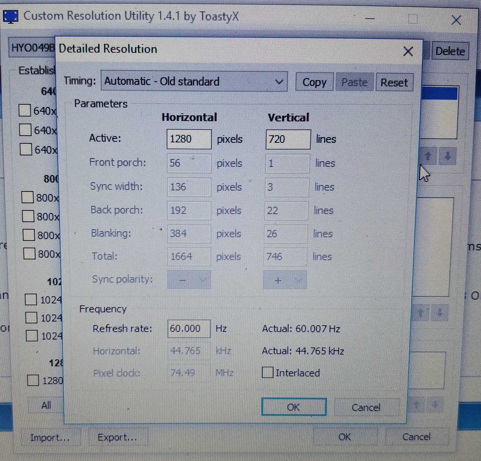The width and height of the screenshot is (481, 461).
Task: Click the Import... button
Action: [x=50, y=438]
